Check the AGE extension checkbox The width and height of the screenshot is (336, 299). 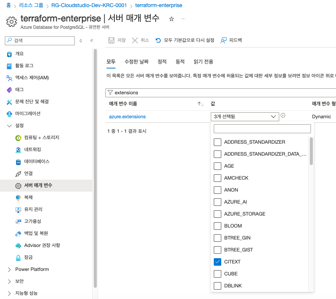tap(217, 166)
